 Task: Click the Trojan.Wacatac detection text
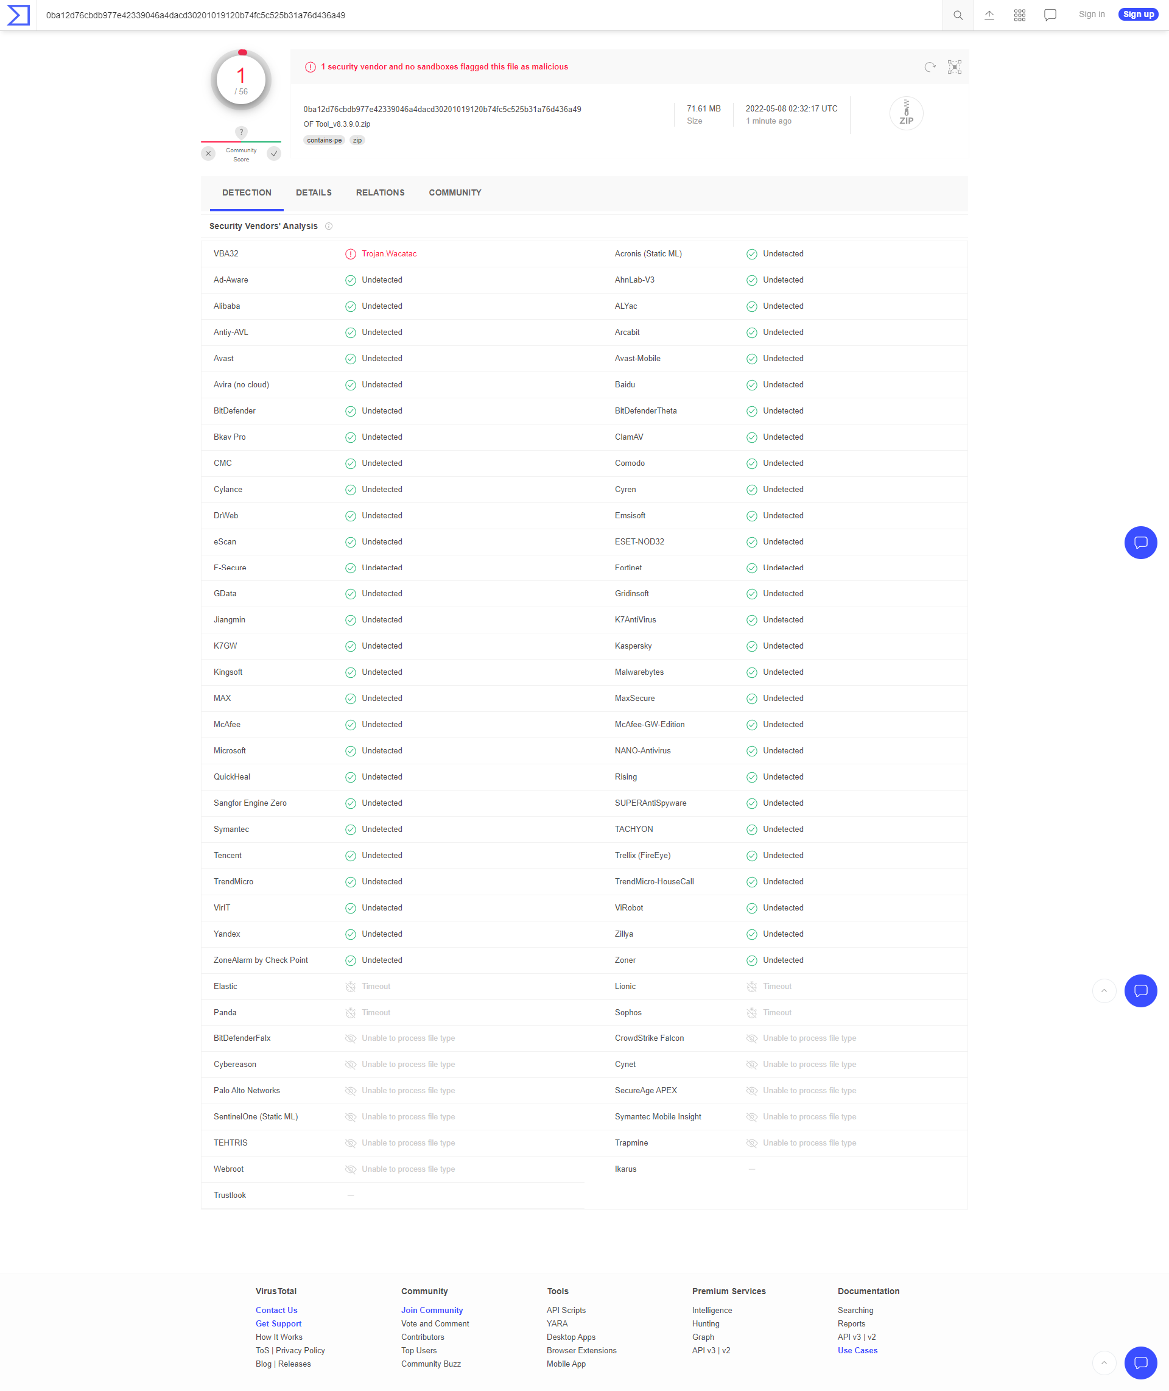pyautogui.click(x=389, y=254)
